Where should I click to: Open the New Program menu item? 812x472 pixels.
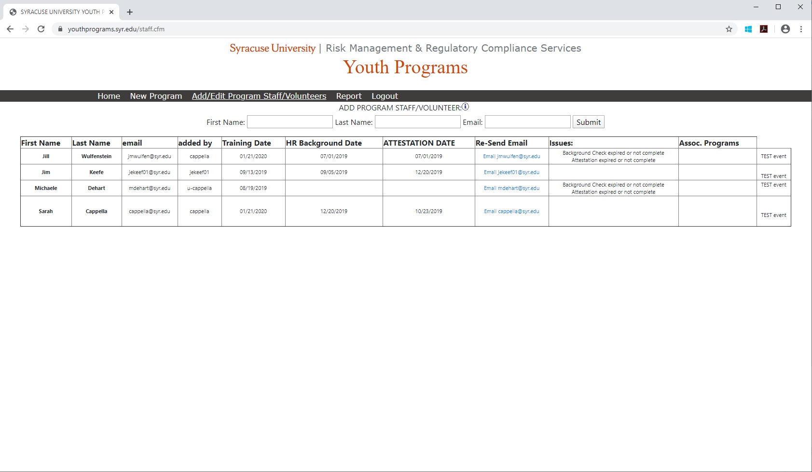click(156, 96)
